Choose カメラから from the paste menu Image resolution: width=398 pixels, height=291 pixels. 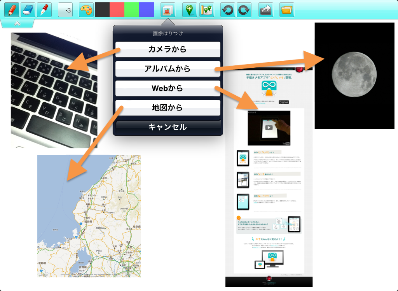[168, 49]
